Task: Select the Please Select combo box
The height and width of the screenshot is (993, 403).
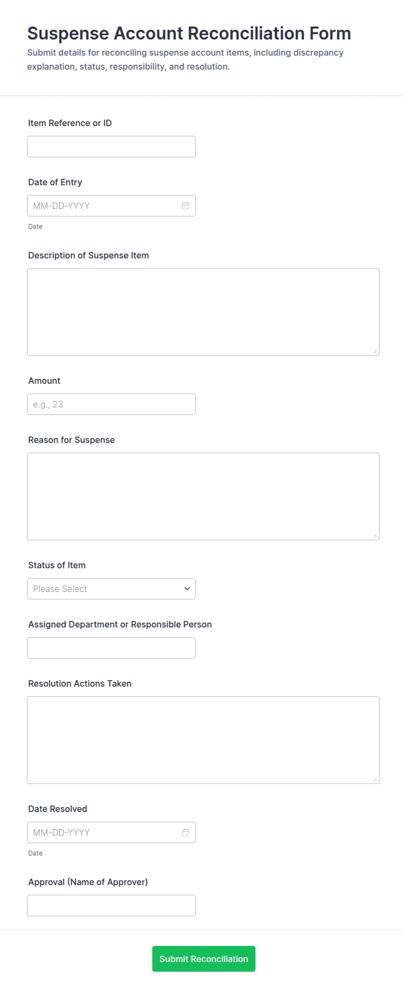Action: [x=111, y=589]
